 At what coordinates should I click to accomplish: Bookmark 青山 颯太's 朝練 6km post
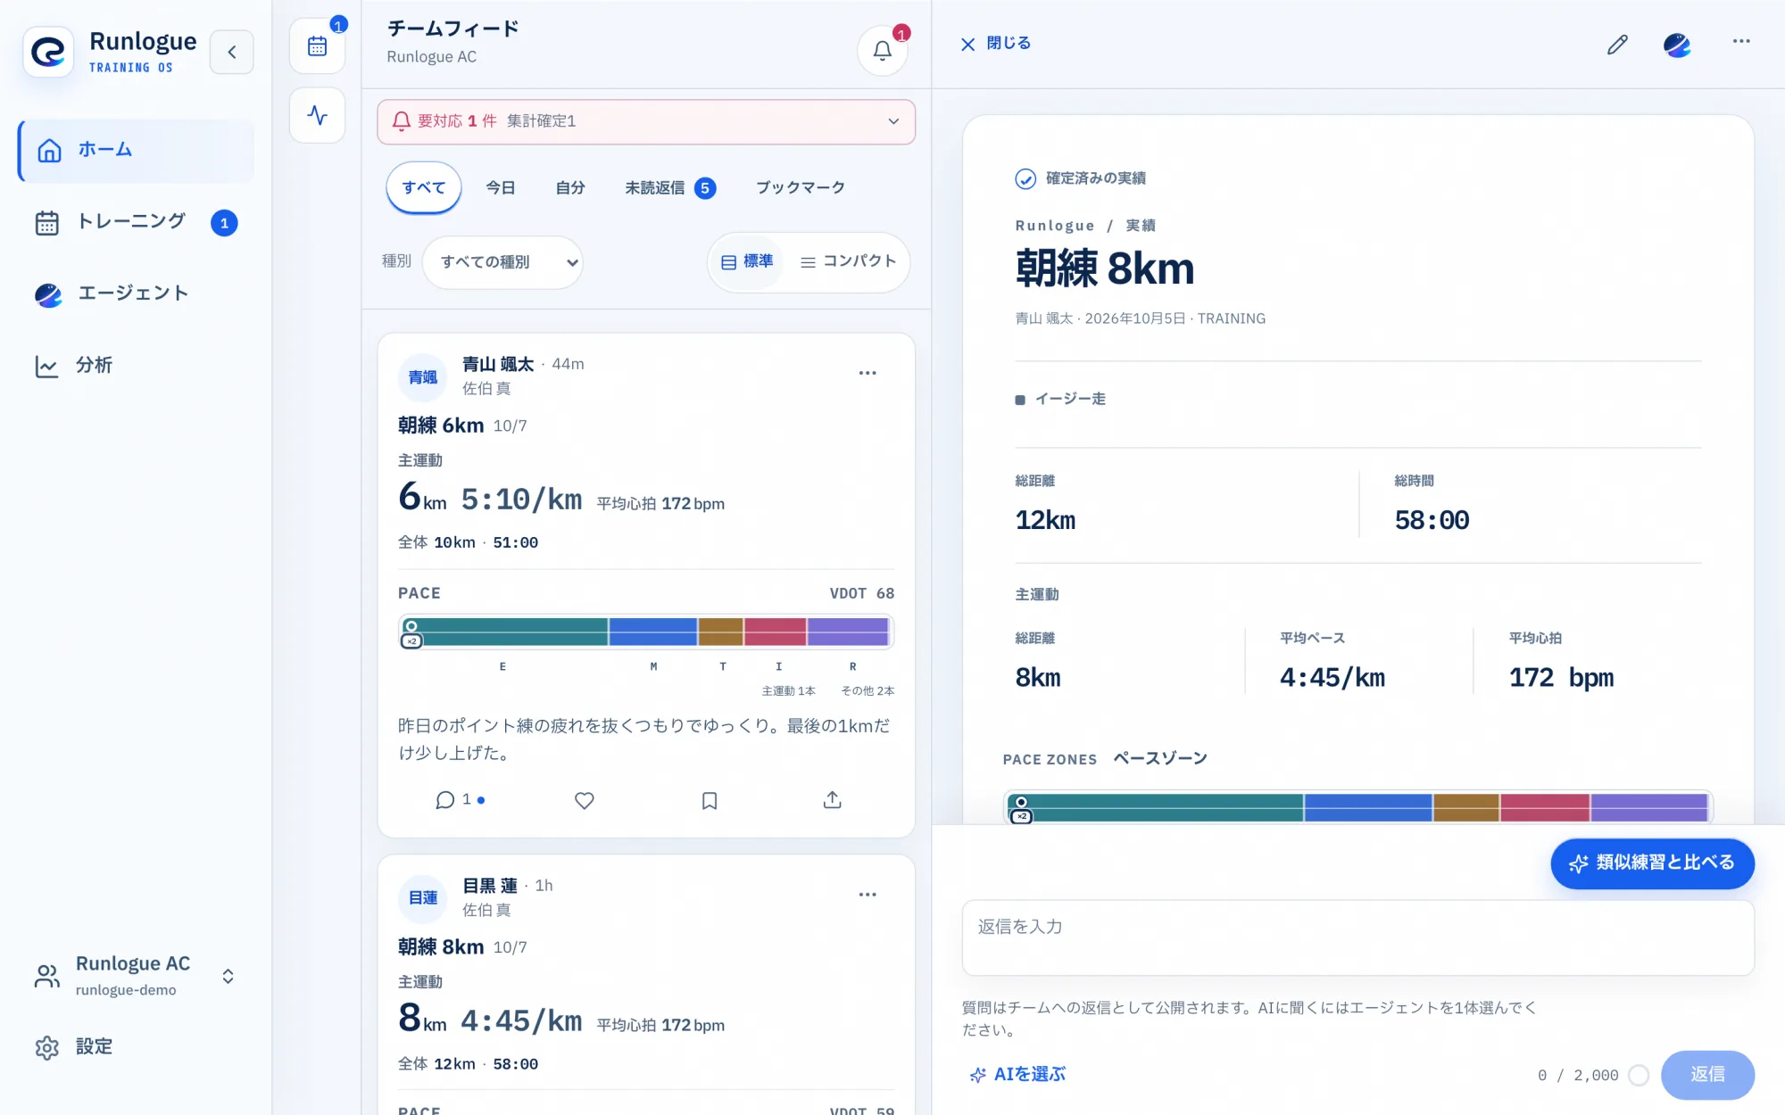click(710, 800)
